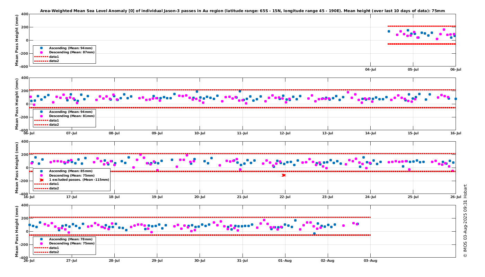
Task: Click the '08-Jul' date tick label
Action: click(114, 133)
